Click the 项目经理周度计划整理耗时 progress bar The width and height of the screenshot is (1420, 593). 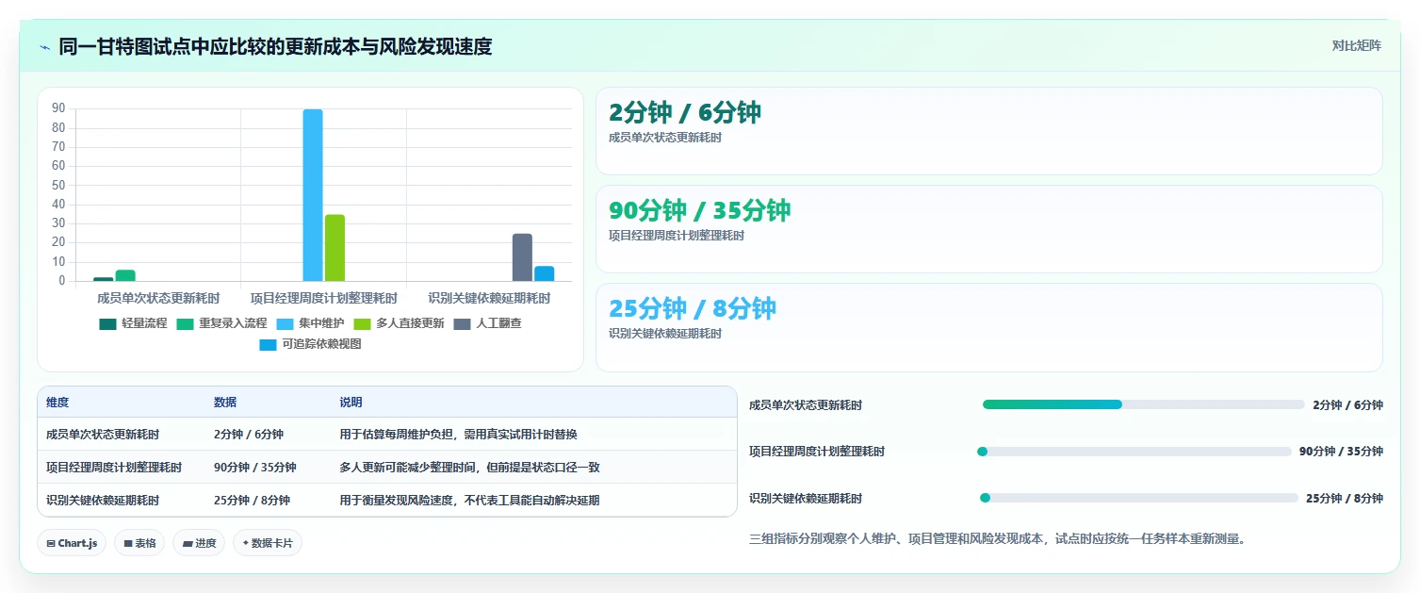pos(1134,452)
